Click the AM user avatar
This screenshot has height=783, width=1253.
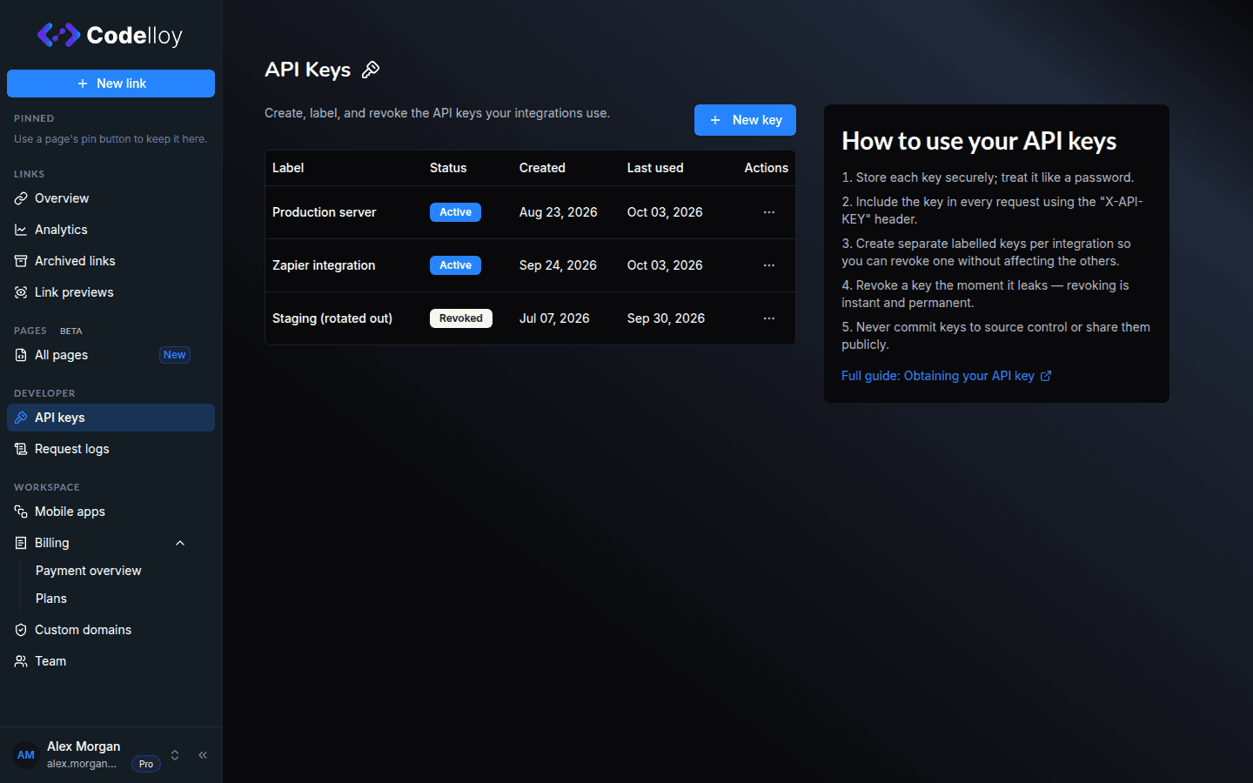26,755
